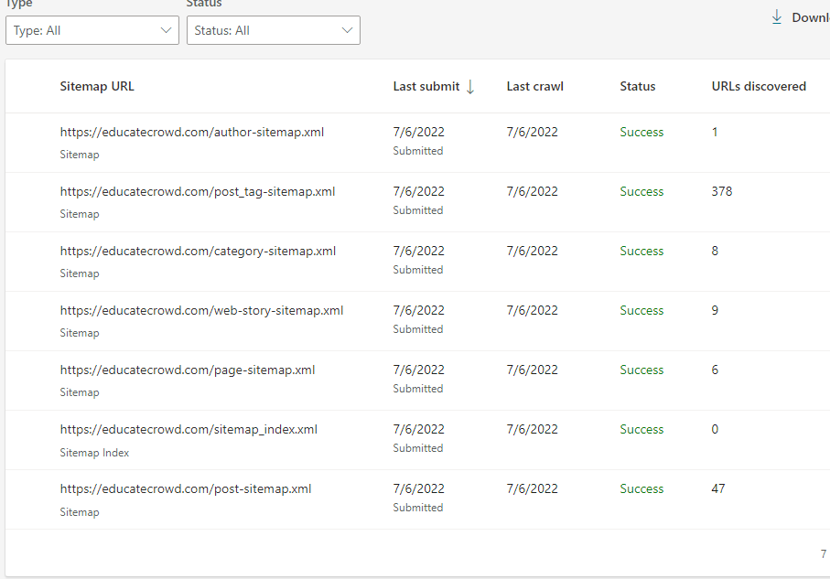Click Submitted label in post-sitemap.xml row
Screen dimensions: 830x579
(x=417, y=508)
